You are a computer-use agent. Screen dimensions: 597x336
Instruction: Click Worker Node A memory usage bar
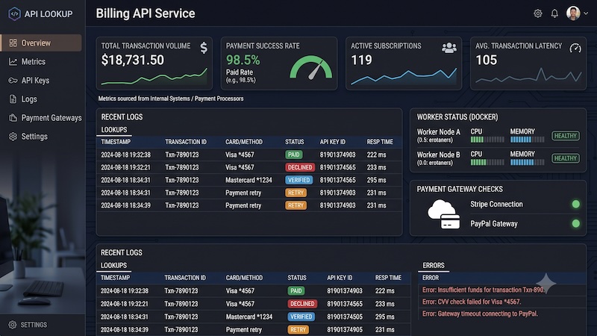click(x=528, y=140)
